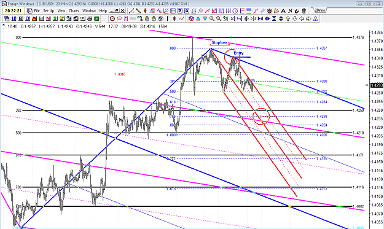Click the red circle clock icon
The image size is (384, 229).
coord(112,18)
